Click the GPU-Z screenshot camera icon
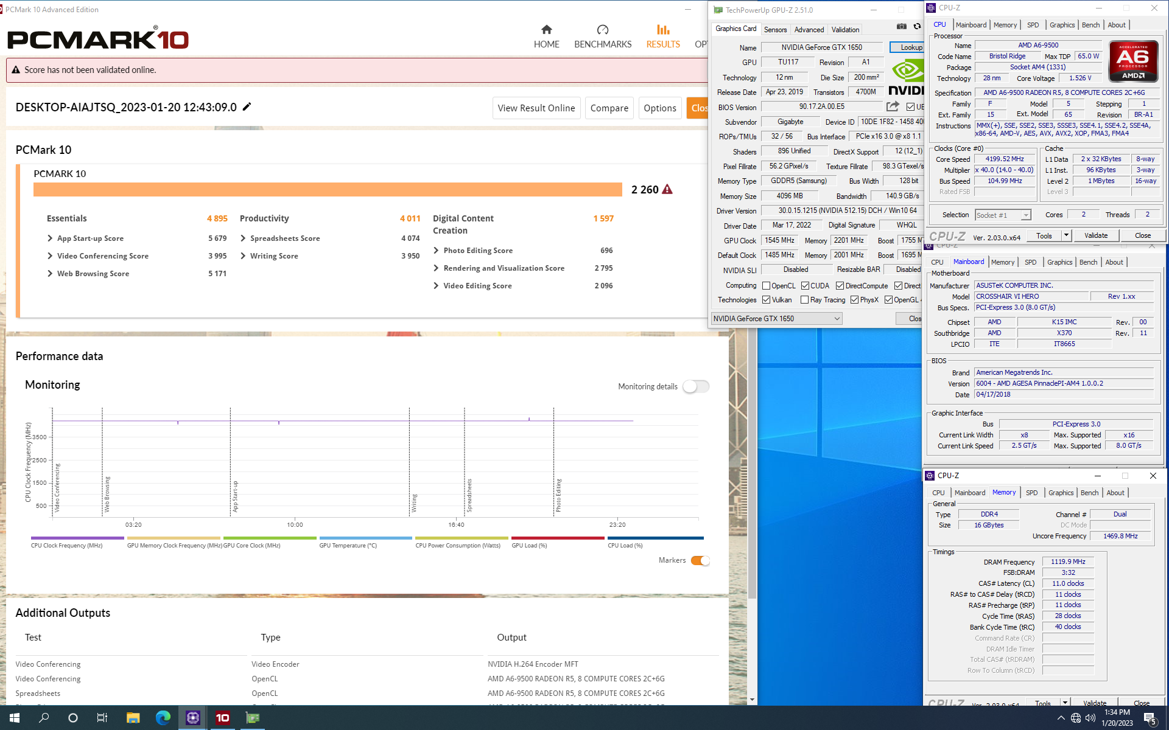Viewport: 1169px width, 730px height. click(902, 27)
